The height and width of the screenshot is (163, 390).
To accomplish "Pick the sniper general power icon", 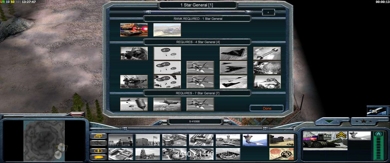I will click(134, 54).
